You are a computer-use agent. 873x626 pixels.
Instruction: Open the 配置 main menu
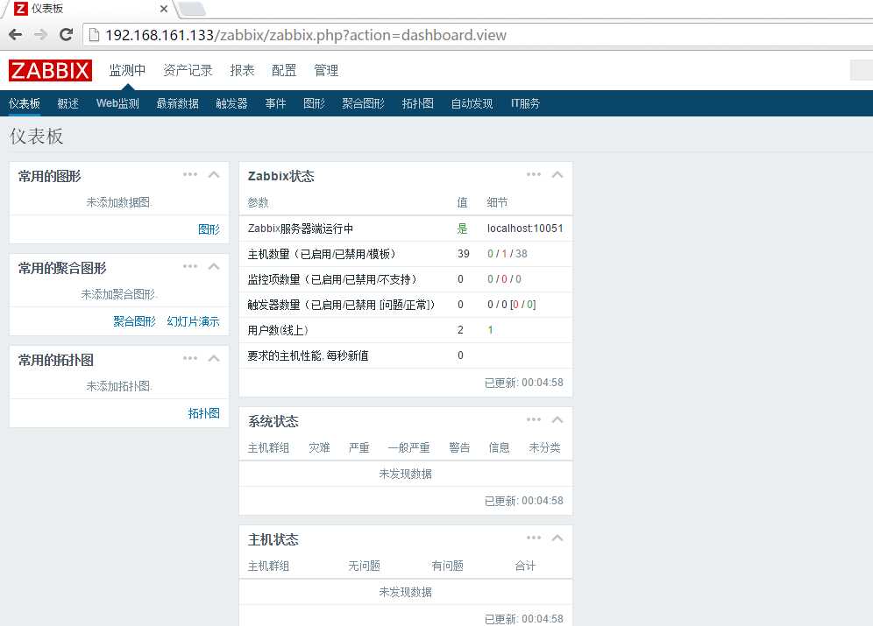click(284, 71)
